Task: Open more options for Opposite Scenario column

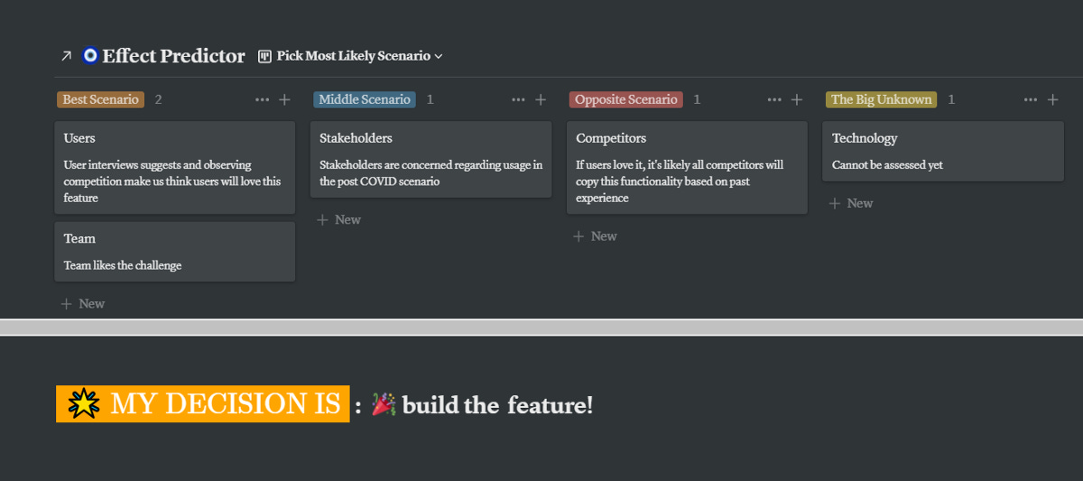Action: (x=774, y=100)
